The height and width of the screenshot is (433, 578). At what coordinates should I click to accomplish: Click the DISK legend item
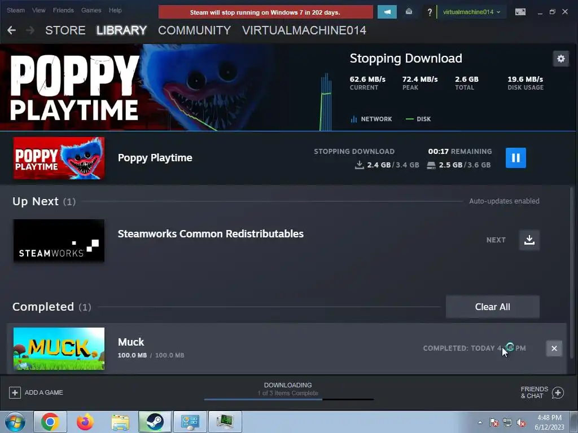418,119
